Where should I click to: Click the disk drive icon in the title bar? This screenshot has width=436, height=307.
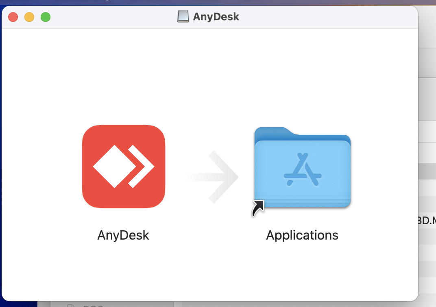click(x=183, y=16)
